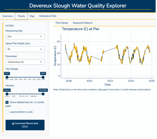Click the 2021 tick on Year Range slider
This screenshot has width=157, height=139.
(x=25, y=79)
